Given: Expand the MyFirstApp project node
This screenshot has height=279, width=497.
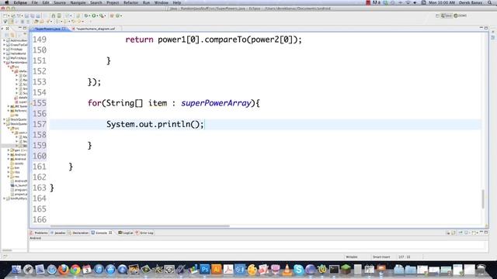Looking at the screenshot, I should (x=4, y=58).
